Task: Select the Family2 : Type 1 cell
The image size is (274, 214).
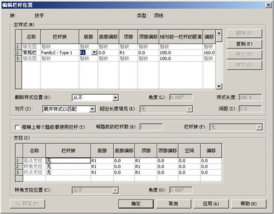Action: coord(60,52)
